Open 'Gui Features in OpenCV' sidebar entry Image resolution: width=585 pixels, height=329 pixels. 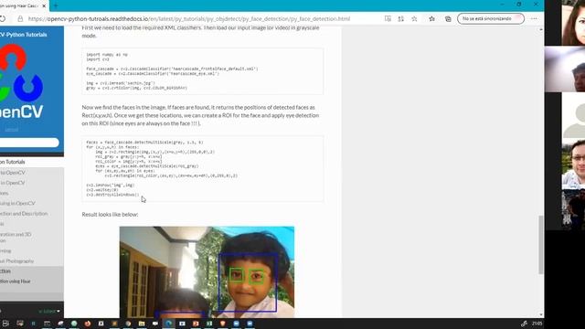pos(13,183)
